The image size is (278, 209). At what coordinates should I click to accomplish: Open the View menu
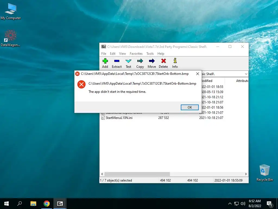[x=122, y=54]
